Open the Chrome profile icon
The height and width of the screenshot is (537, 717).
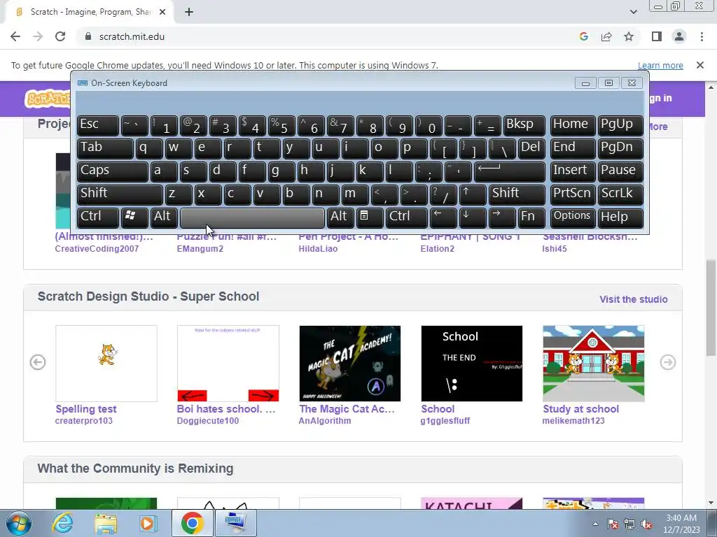point(679,36)
